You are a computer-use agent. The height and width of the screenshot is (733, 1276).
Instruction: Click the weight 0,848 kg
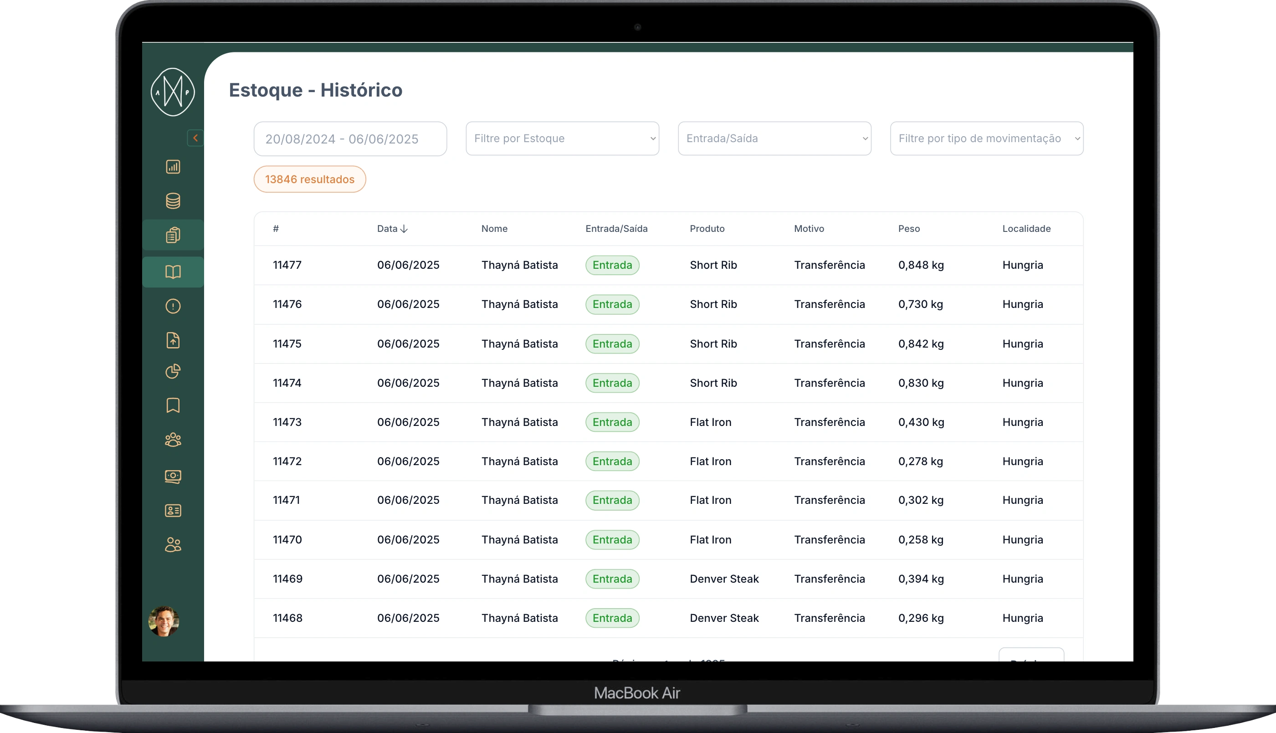pyautogui.click(x=921, y=265)
